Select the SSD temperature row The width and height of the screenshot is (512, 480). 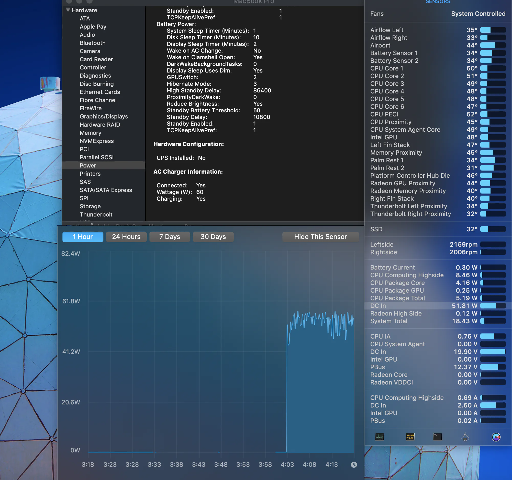pos(438,229)
